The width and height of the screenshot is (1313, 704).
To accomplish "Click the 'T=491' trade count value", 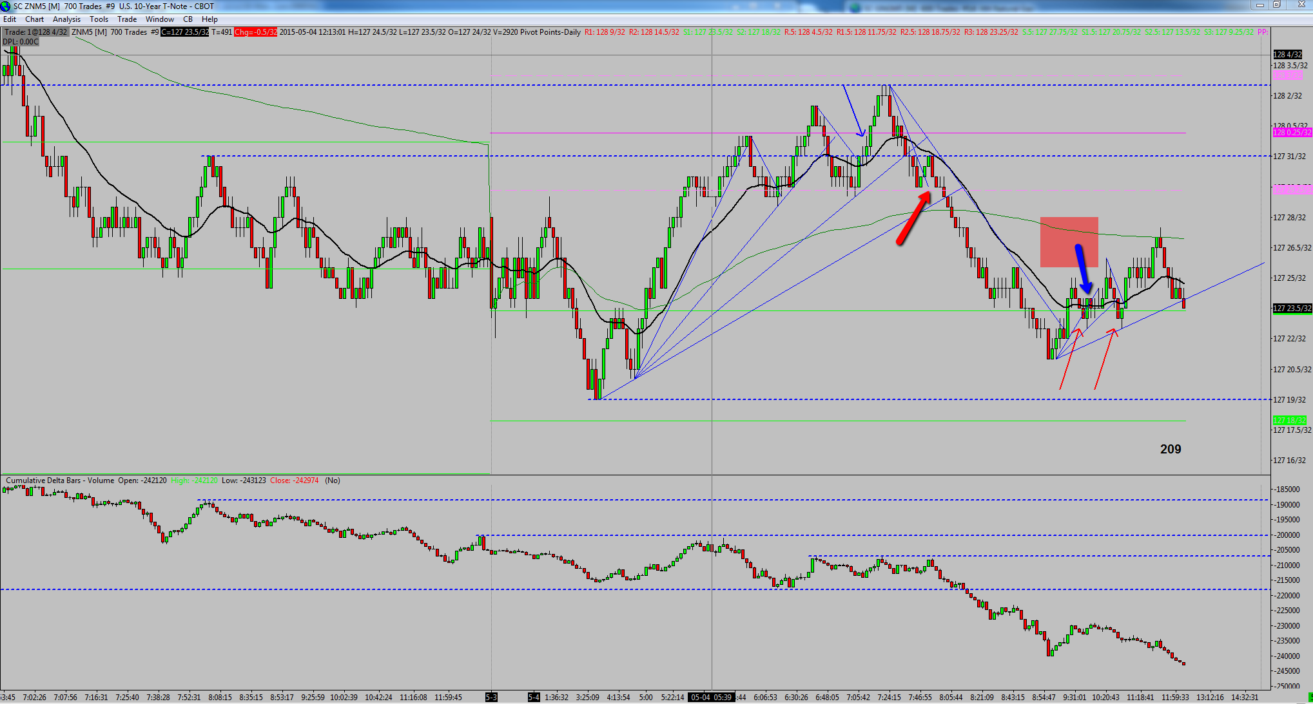I will click(x=222, y=32).
